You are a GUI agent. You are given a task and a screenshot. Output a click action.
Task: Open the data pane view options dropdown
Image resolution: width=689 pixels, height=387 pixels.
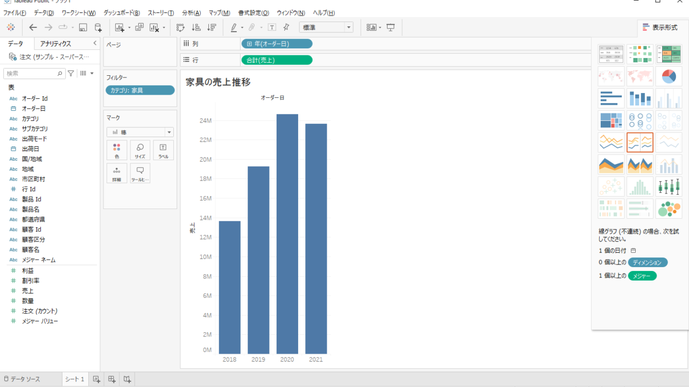[x=87, y=73]
